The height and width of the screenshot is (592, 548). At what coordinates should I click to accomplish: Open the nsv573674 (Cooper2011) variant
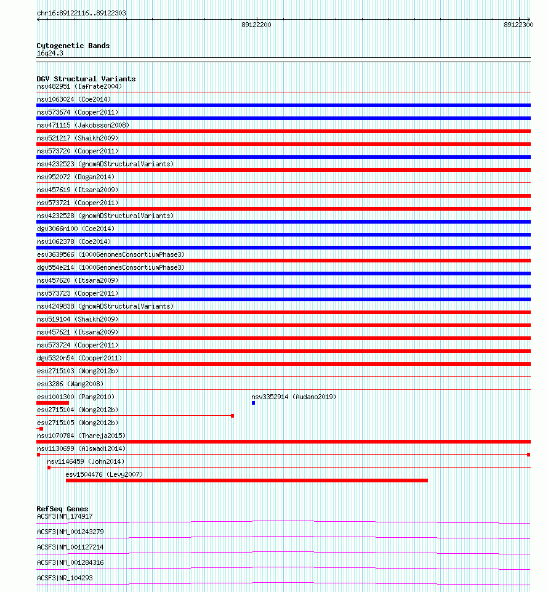(x=78, y=112)
